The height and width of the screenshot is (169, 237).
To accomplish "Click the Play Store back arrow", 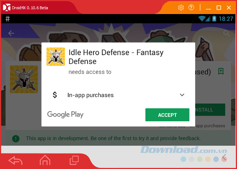I will tap(11, 33).
